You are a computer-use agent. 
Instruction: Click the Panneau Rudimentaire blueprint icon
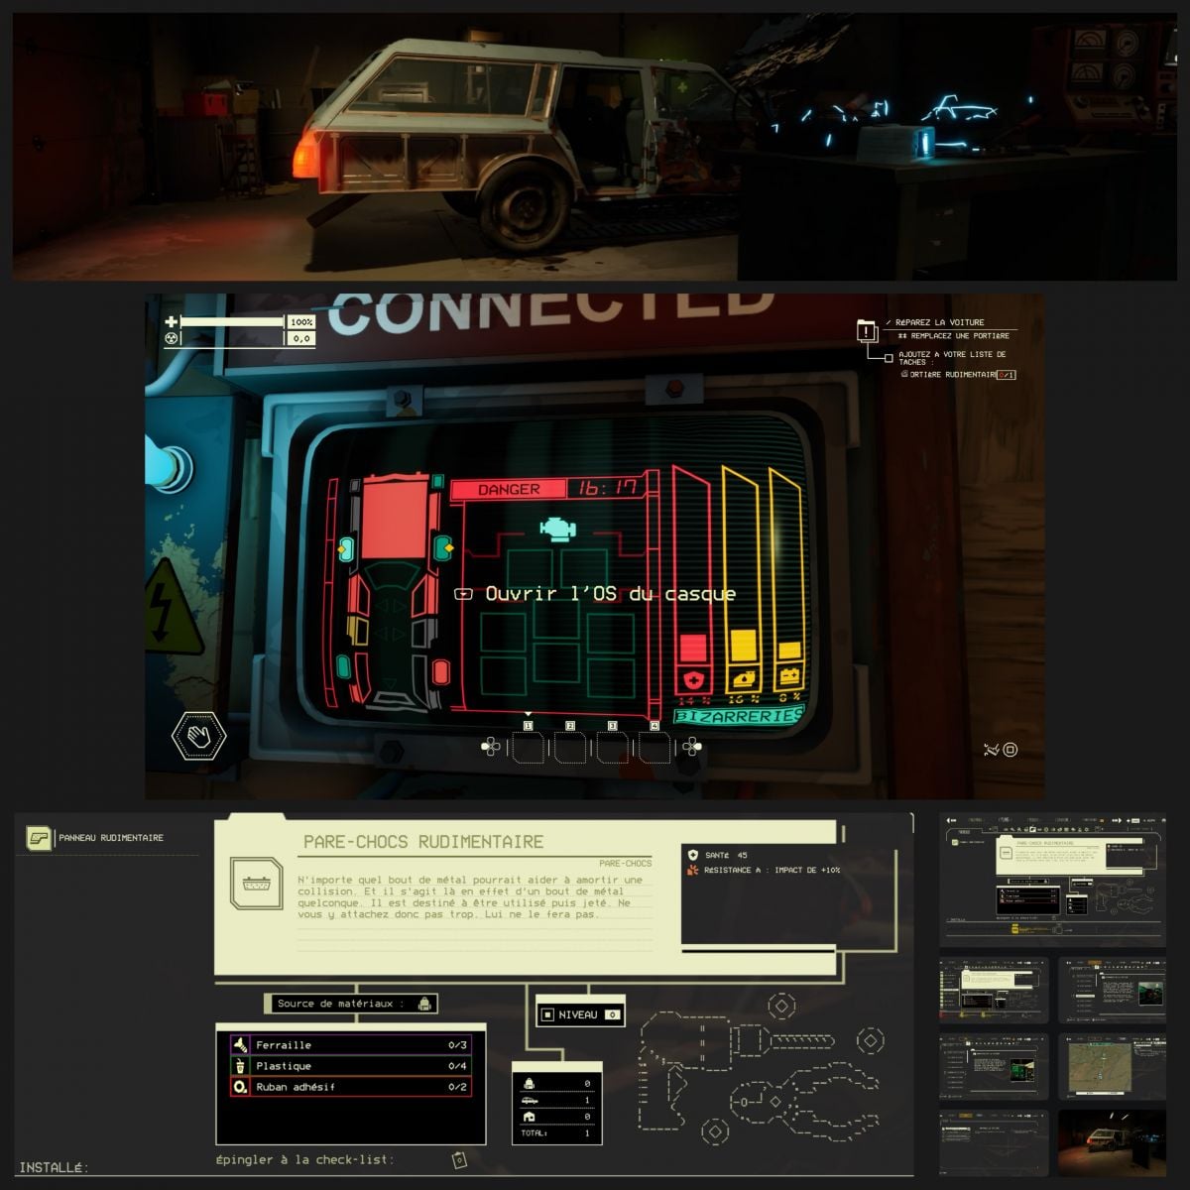click(x=39, y=838)
